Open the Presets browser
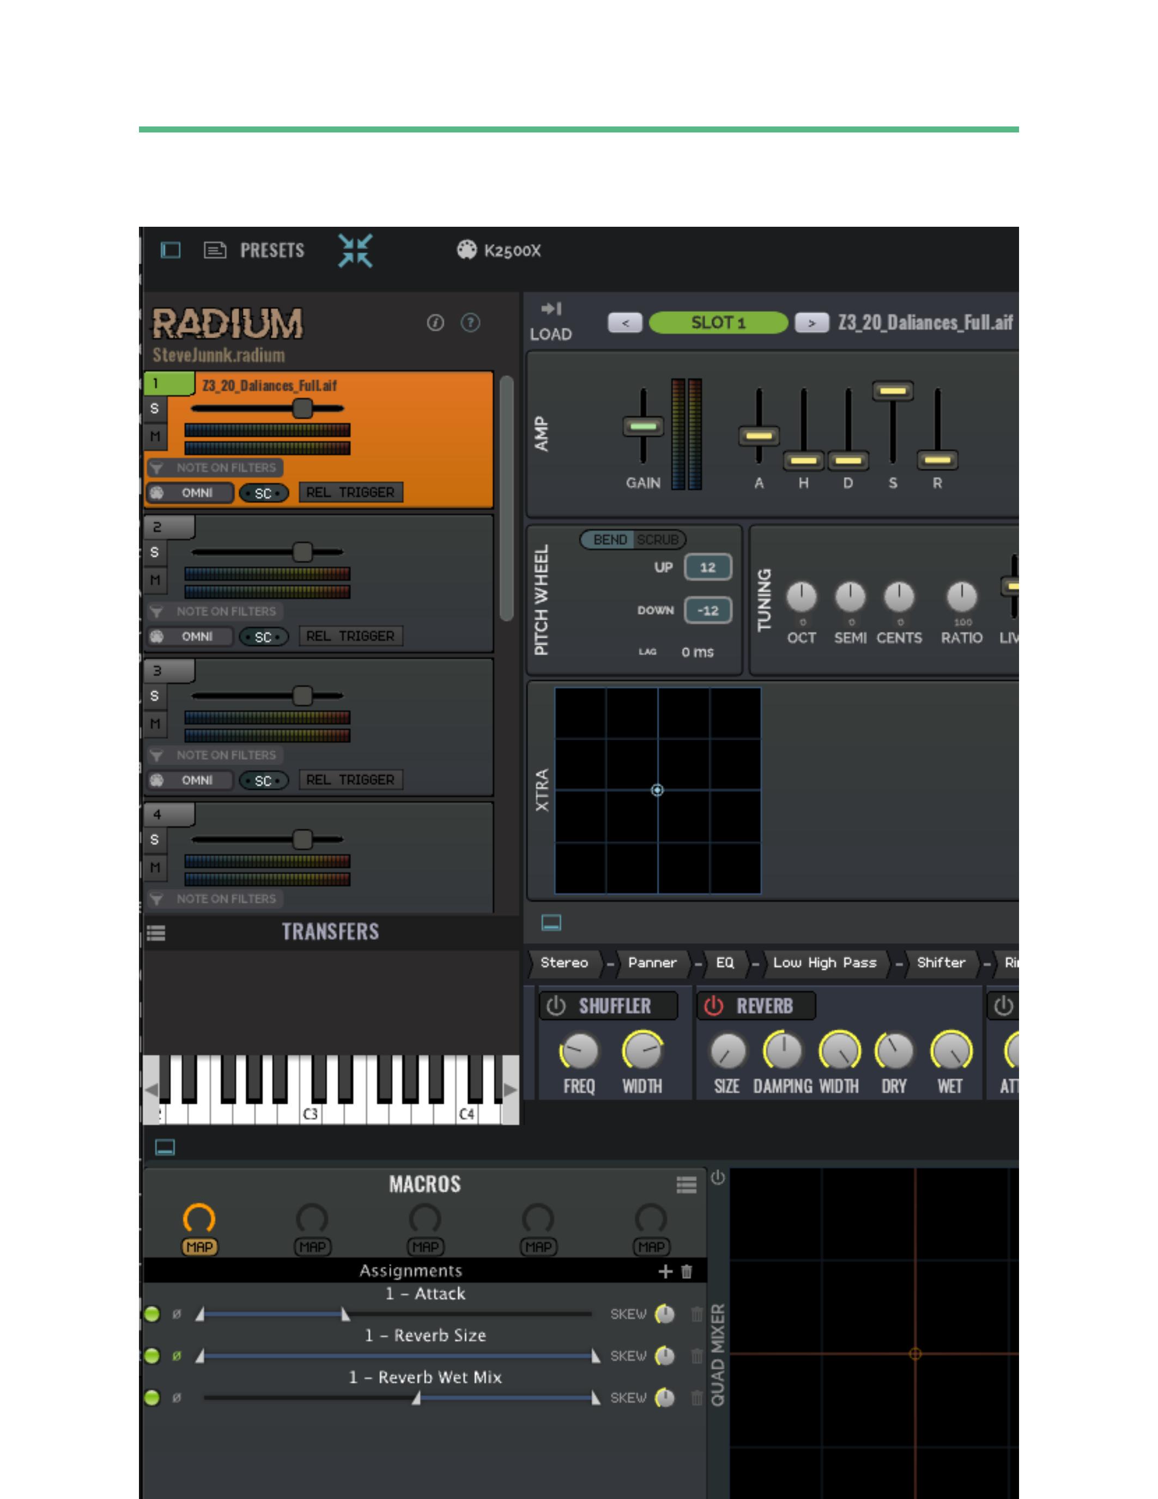1158x1499 pixels. coord(272,251)
